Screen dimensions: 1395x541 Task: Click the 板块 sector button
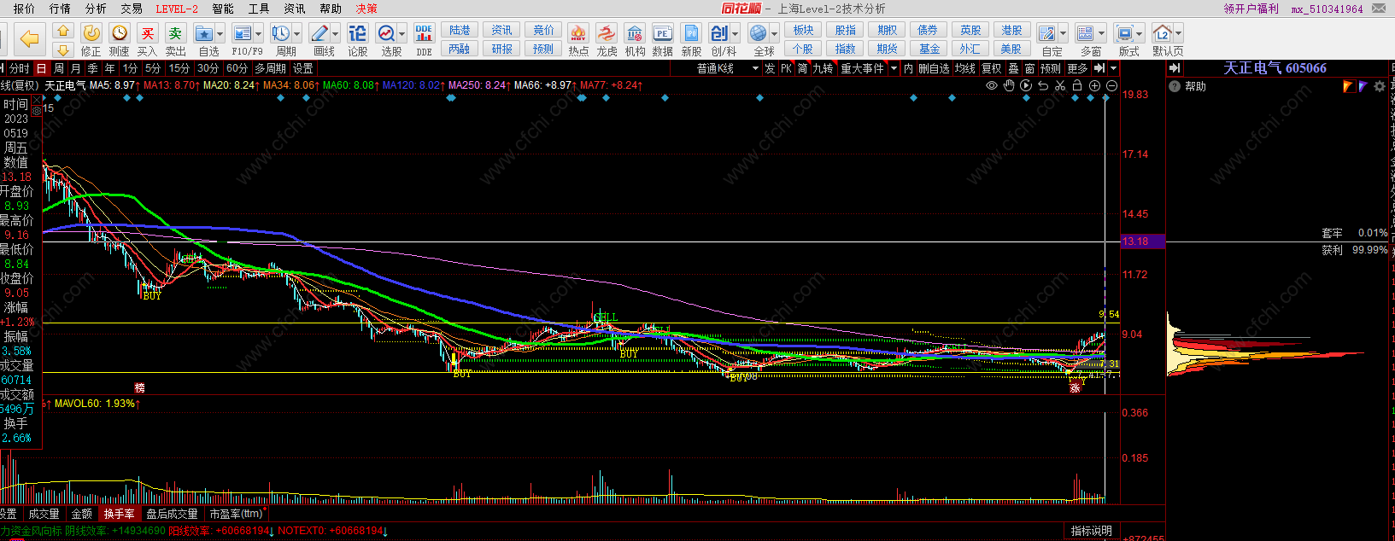tap(803, 30)
